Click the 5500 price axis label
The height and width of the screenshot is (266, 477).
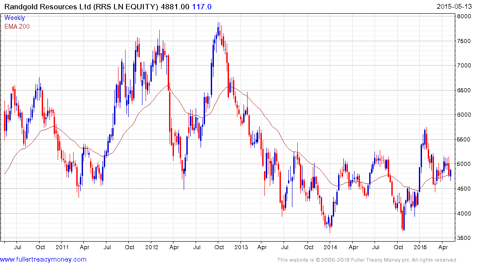(x=464, y=140)
